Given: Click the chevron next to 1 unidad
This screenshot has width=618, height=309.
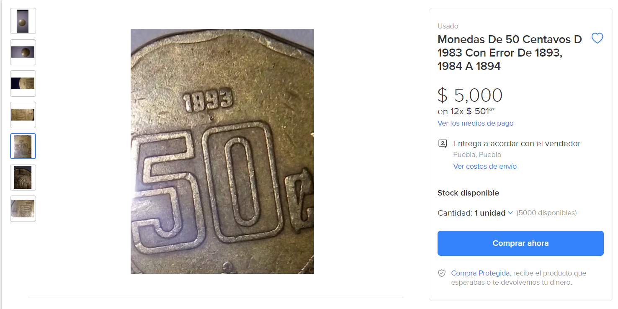Looking at the screenshot, I should point(510,213).
